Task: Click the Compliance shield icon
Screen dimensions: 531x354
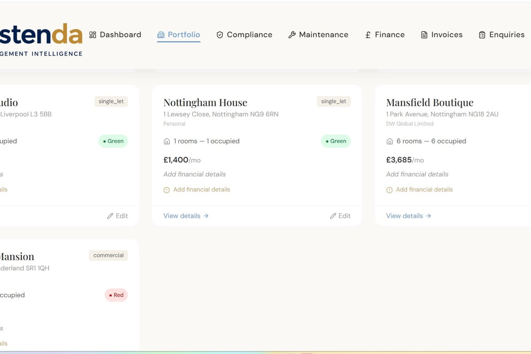Action: click(x=219, y=35)
